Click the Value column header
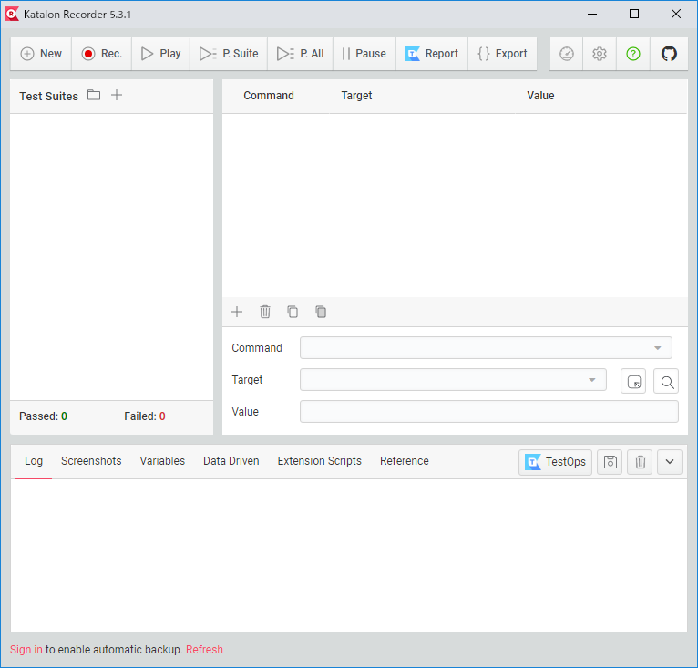 point(540,96)
